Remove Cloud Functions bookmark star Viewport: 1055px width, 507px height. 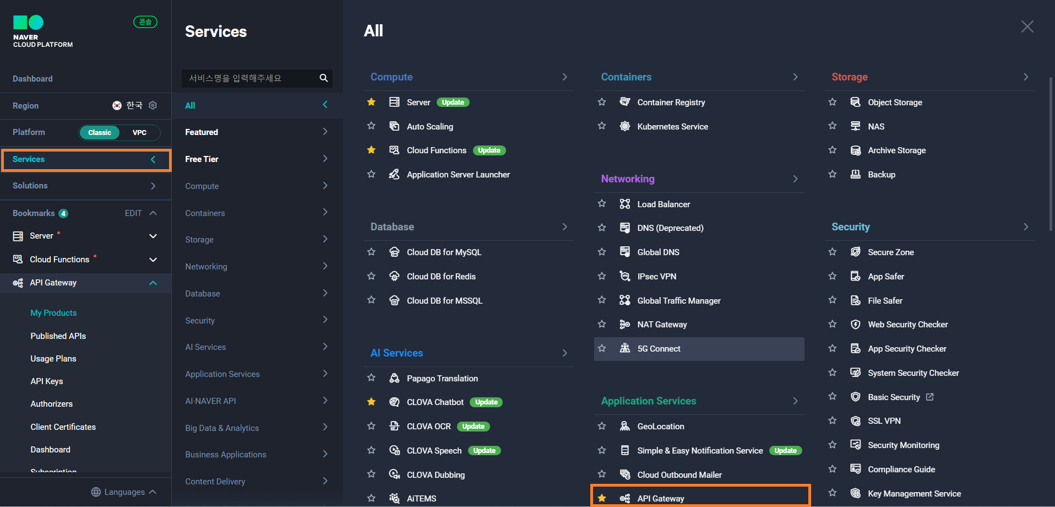372,150
